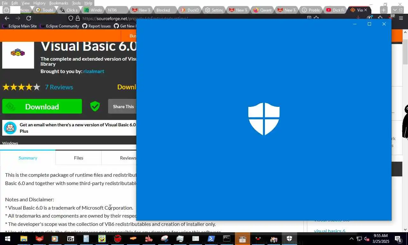Switch to the Windo tab
The height and width of the screenshot is (245, 408).
pos(93,10)
